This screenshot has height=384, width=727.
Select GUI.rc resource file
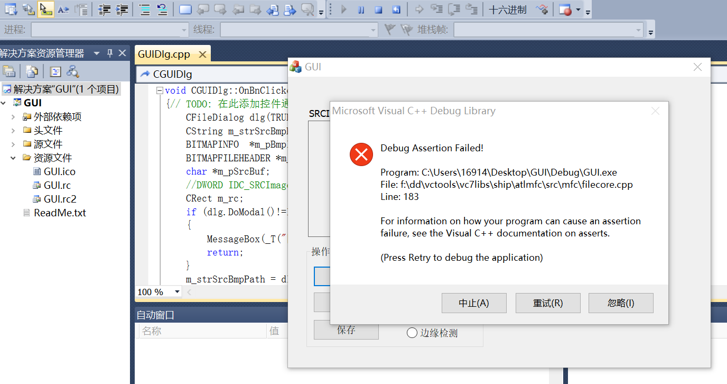(52, 185)
